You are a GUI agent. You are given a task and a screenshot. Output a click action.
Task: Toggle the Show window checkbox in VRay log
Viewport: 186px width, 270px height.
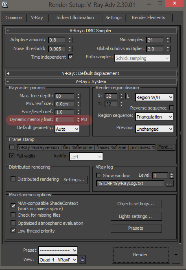coord(98,176)
